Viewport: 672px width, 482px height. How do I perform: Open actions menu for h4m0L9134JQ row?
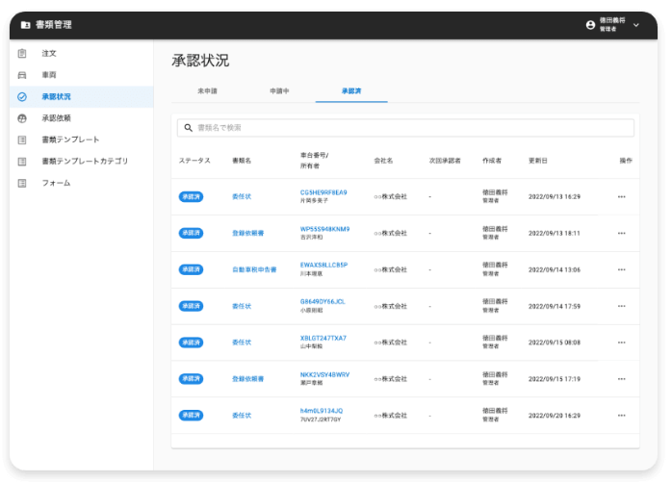[x=621, y=416]
